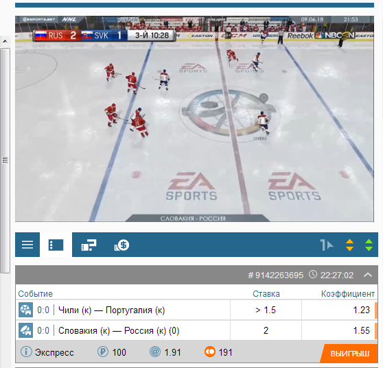Click the total odds @ icon
Screen dimensions: 383x368
(155, 352)
